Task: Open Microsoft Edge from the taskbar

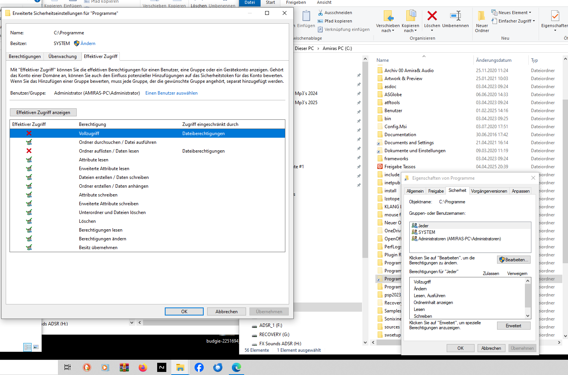Action: tap(237, 367)
